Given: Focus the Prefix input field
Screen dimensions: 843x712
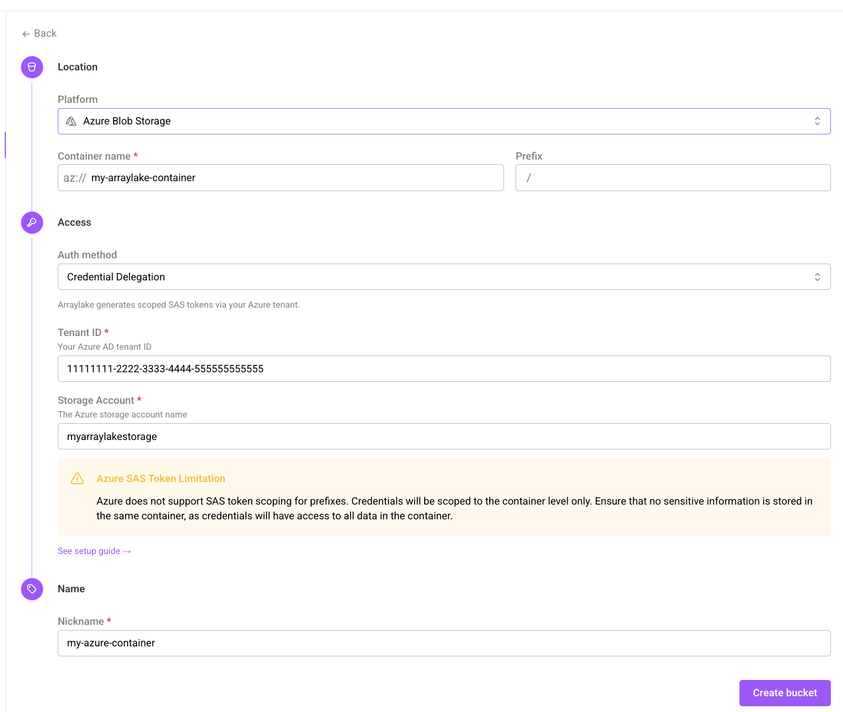Looking at the screenshot, I should (673, 178).
